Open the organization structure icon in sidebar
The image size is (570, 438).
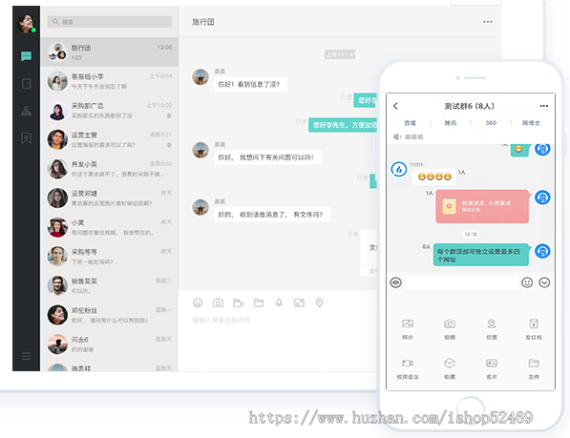click(26, 111)
